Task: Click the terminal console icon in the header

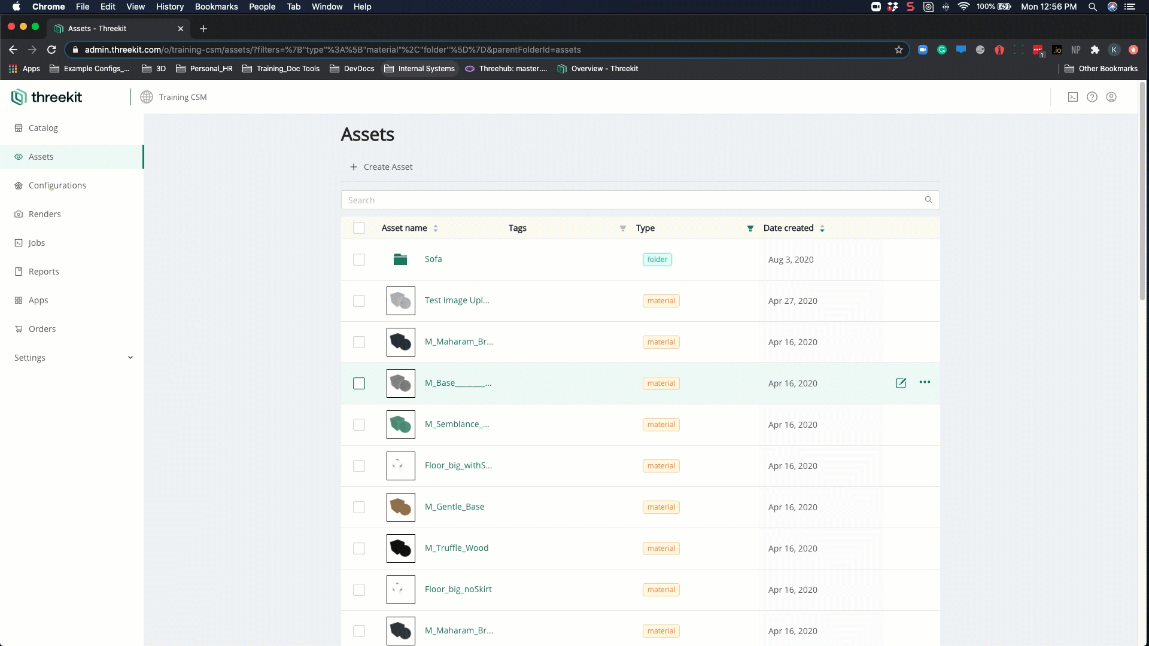Action: point(1072,97)
